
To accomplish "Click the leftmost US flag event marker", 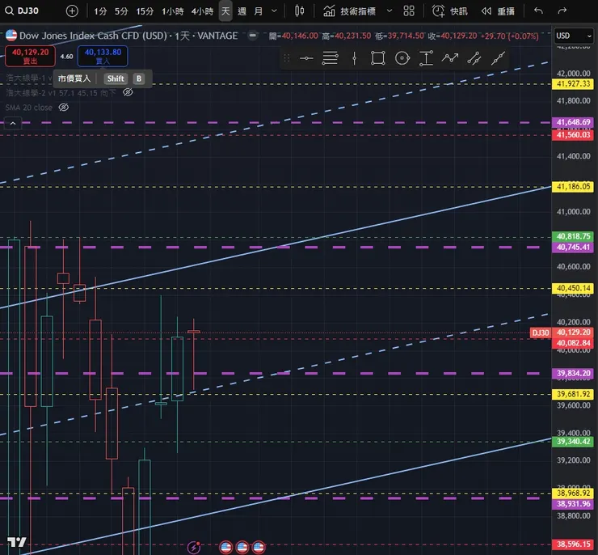I will (x=225, y=548).
